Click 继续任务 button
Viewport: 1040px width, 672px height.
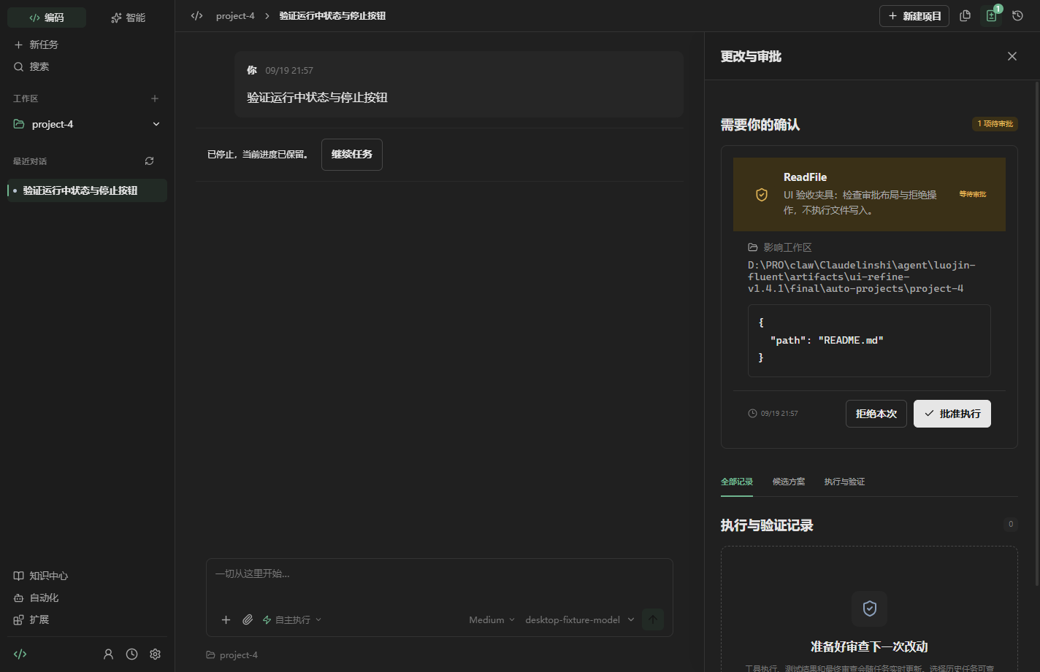[x=352, y=155]
